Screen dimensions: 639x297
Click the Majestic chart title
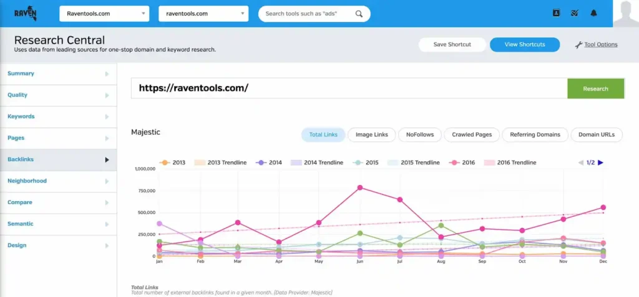146,132
